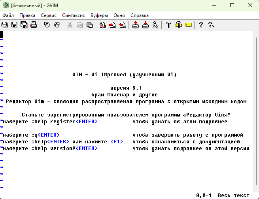The width and height of the screenshot is (259, 199).
Task: Click the cursor at first line of buffer
Action: 1,34
